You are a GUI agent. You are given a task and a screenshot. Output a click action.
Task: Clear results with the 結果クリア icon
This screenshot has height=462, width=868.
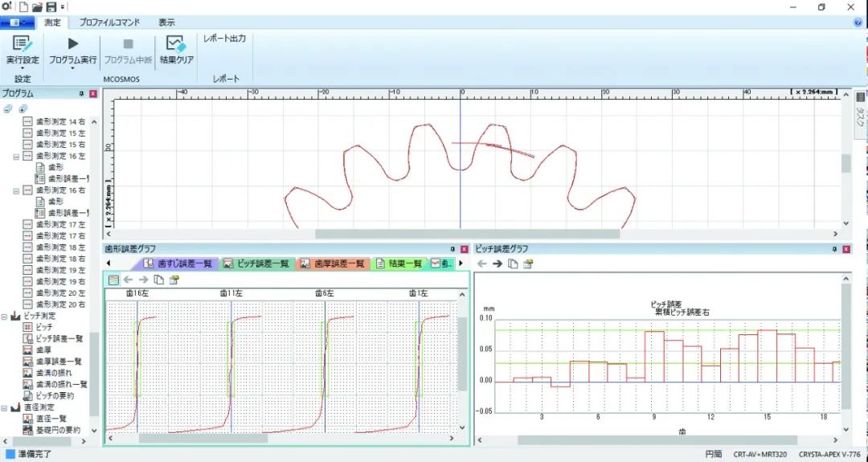click(177, 43)
